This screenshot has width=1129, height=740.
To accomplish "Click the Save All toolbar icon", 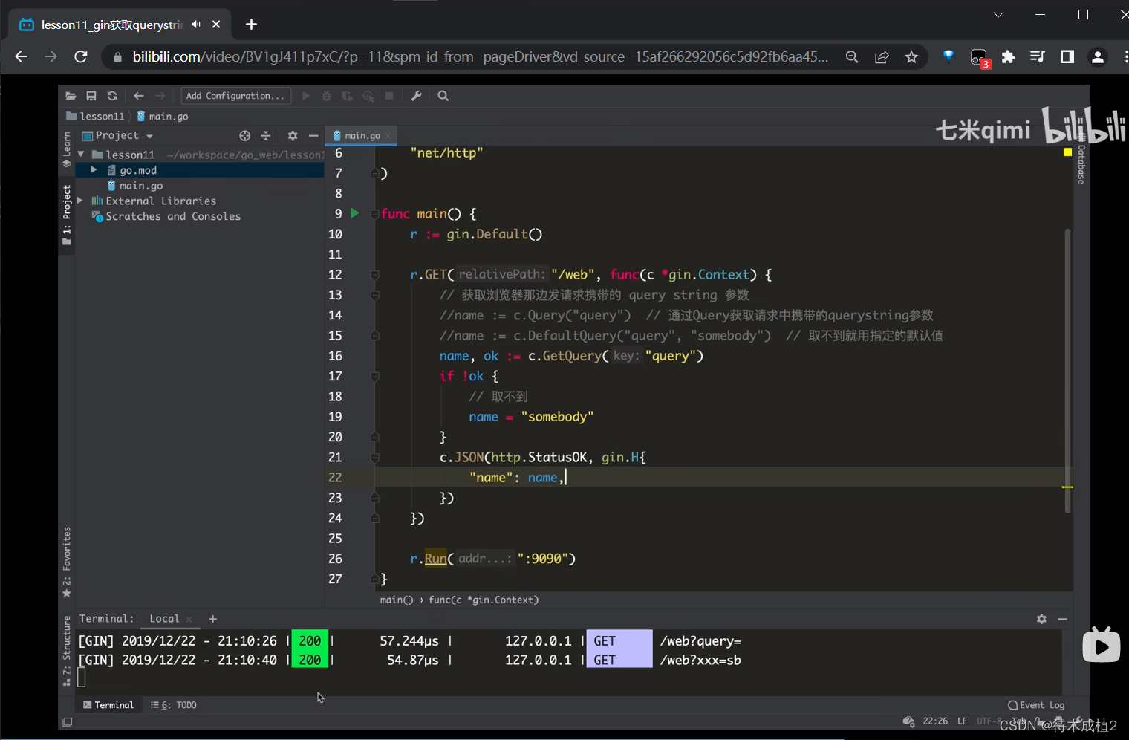I will tap(91, 96).
